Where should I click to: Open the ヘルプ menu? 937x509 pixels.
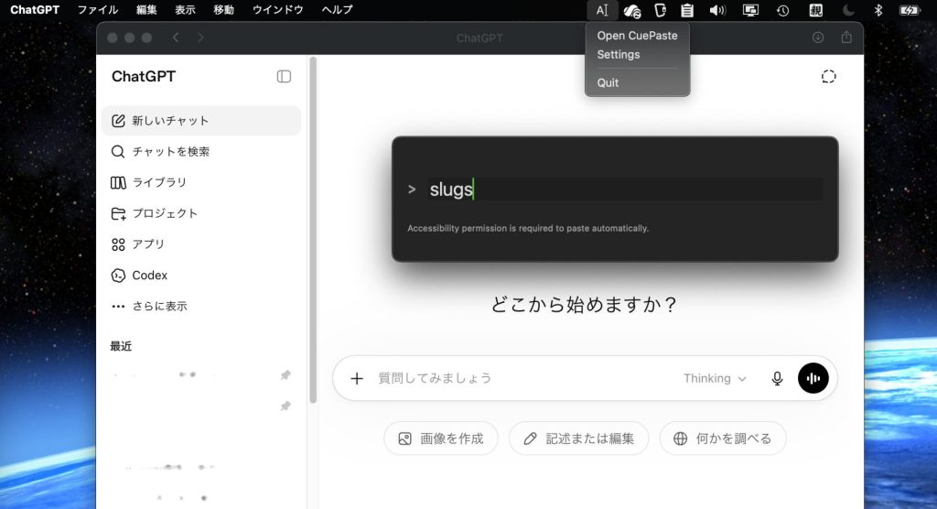337,9
